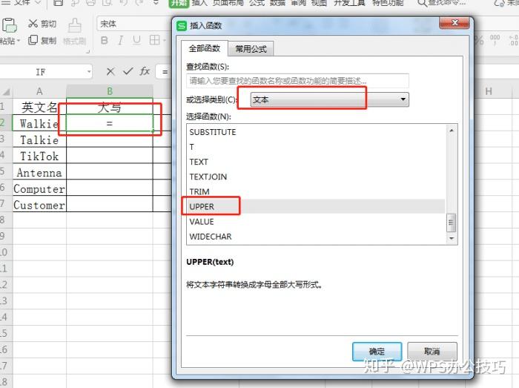Select column A header
This screenshot has height=388, width=519.
pos(39,91)
